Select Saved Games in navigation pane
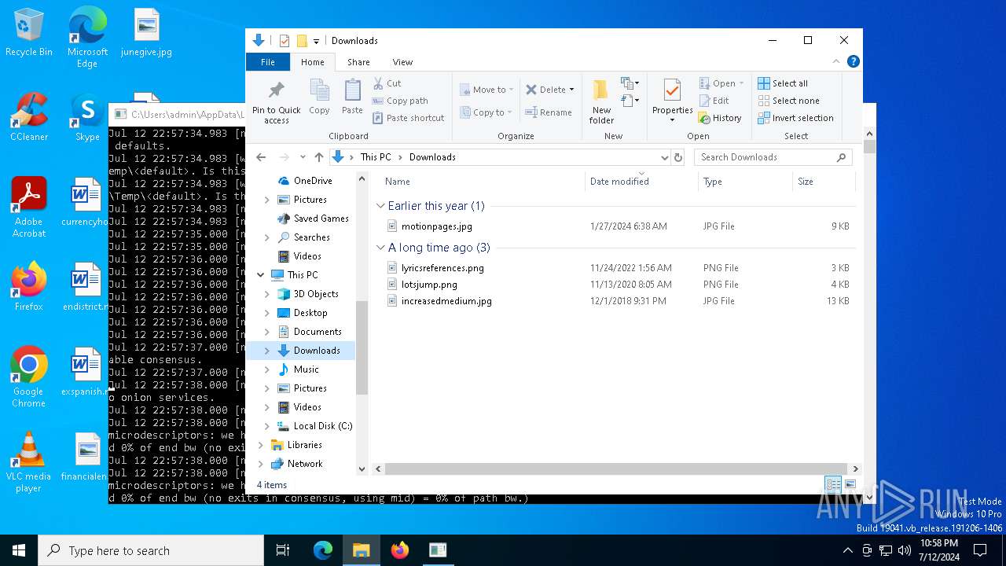1006x566 pixels. click(321, 219)
